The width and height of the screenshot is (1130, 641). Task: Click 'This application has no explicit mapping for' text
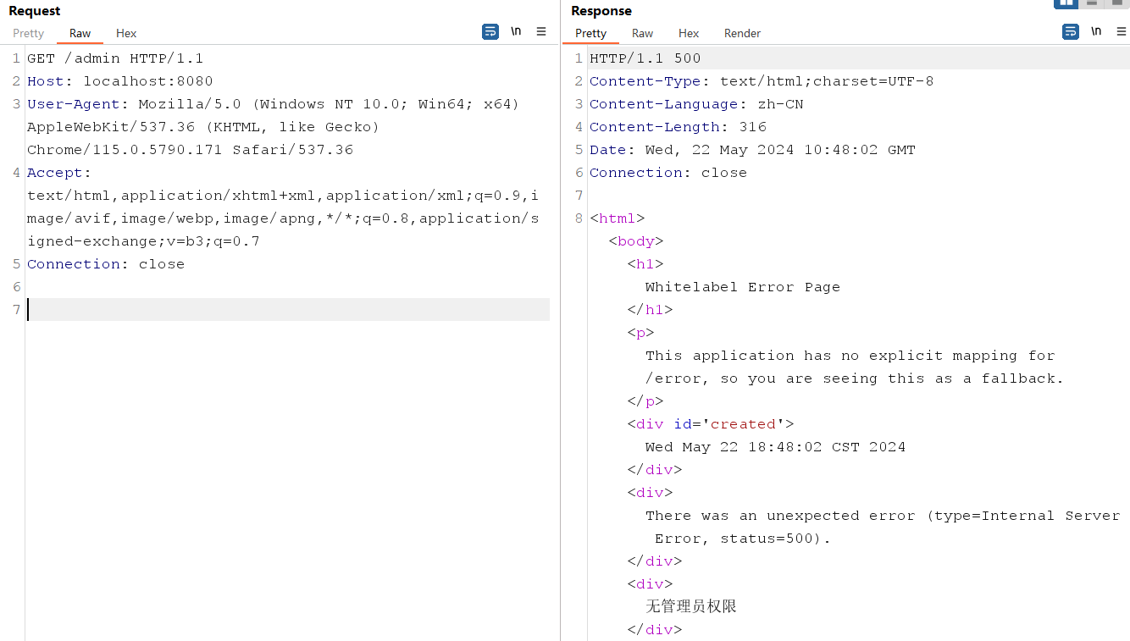point(850,356)
